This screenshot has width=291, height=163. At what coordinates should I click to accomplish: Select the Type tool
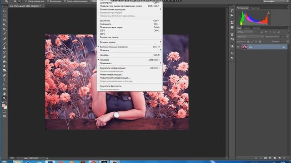(4, 80)
